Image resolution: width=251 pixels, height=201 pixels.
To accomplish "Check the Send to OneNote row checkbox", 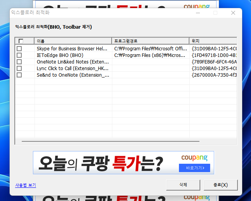I will click(x=19, y=75).
